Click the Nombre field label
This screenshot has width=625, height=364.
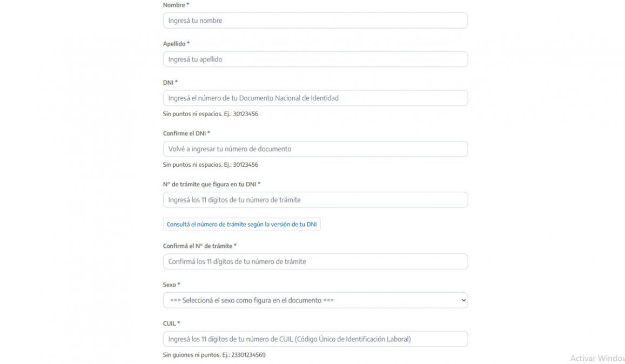[x=174, y=5]
